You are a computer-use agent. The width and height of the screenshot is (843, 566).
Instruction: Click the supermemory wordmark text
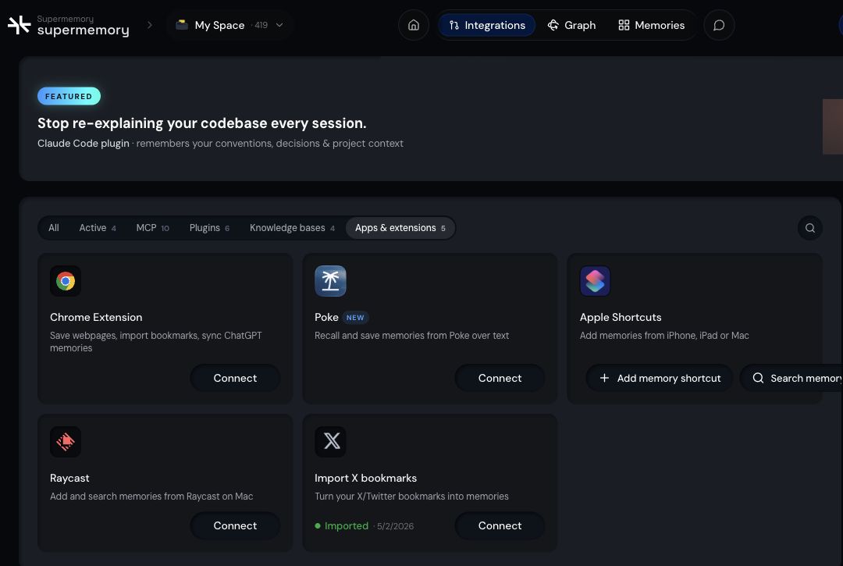[x=84, y=30]
